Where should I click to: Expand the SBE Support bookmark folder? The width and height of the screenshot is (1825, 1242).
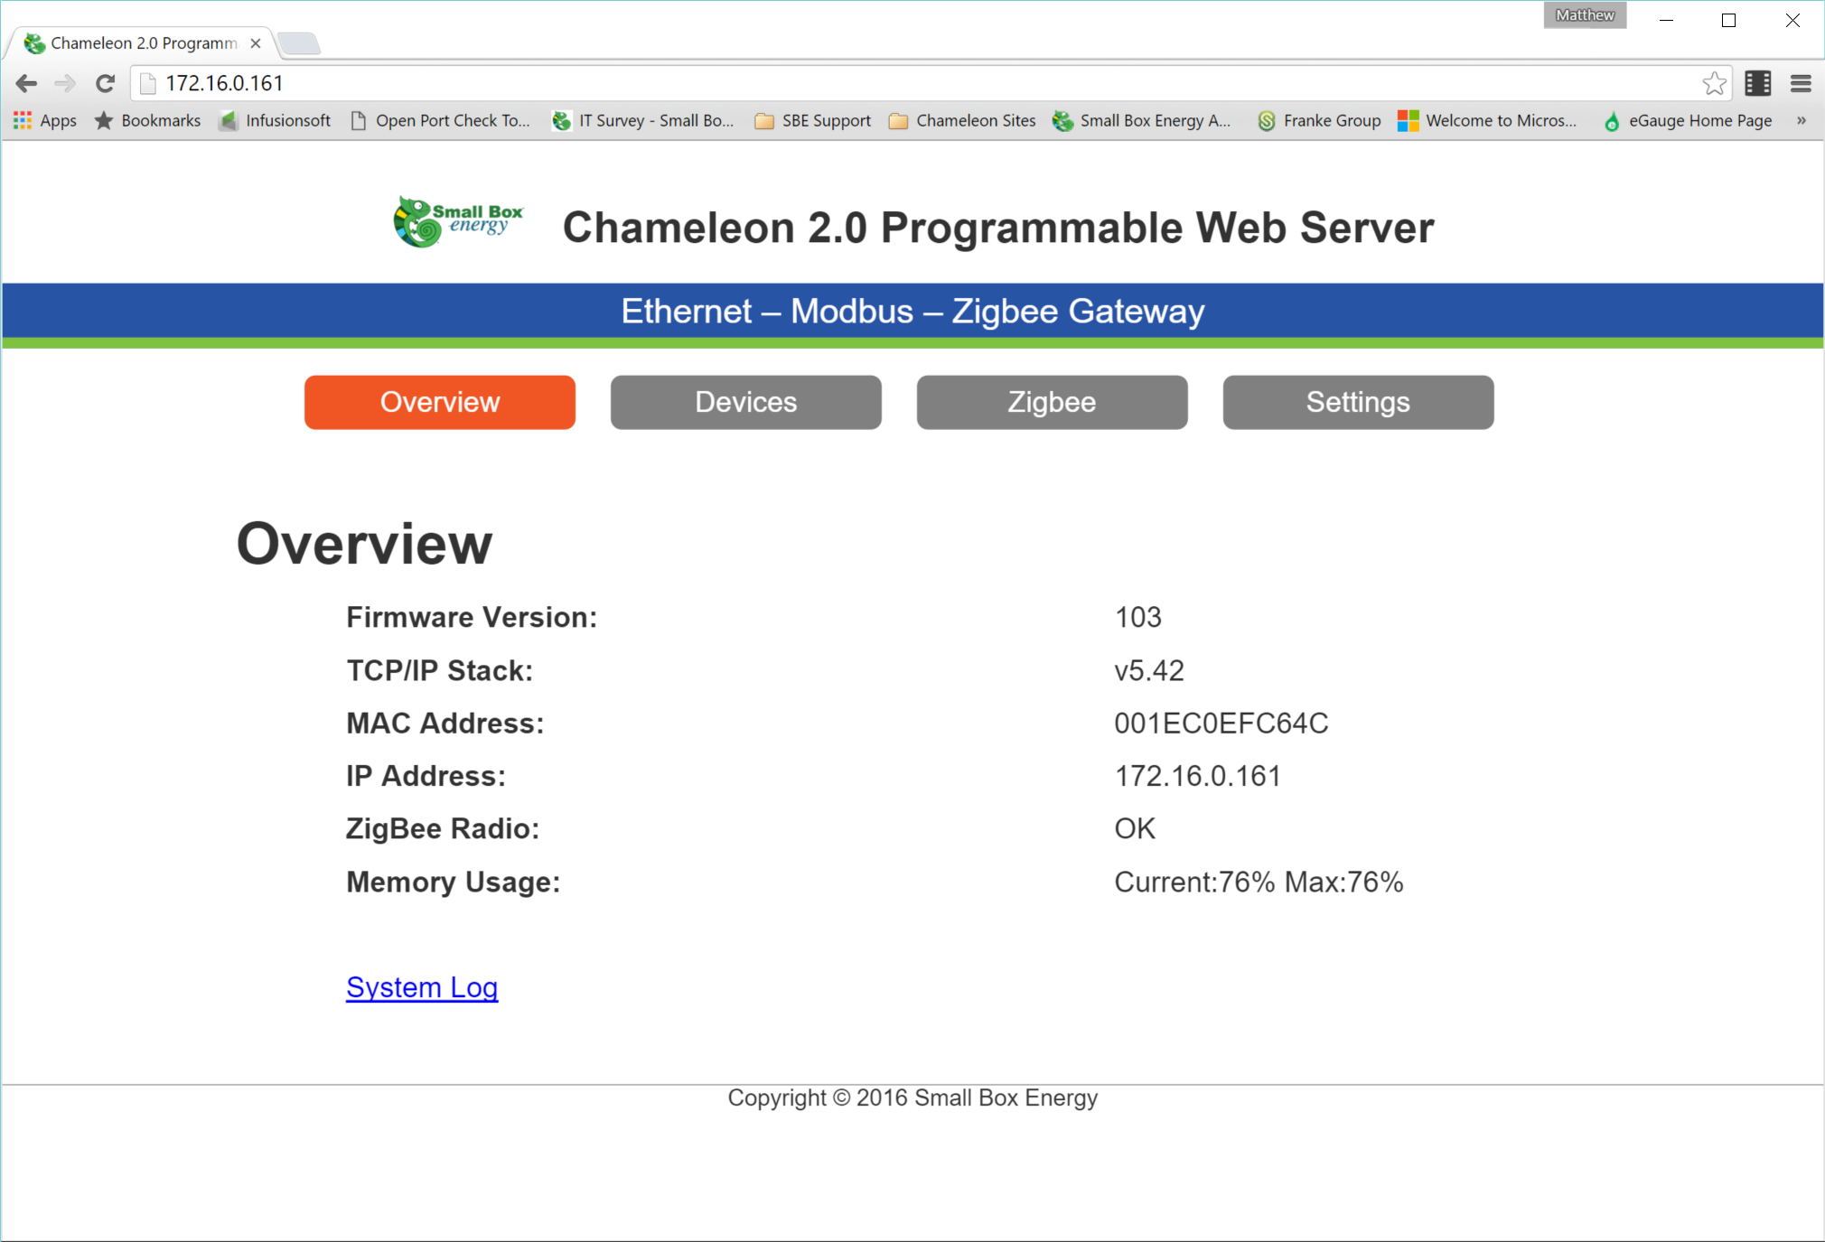(812, 120)
